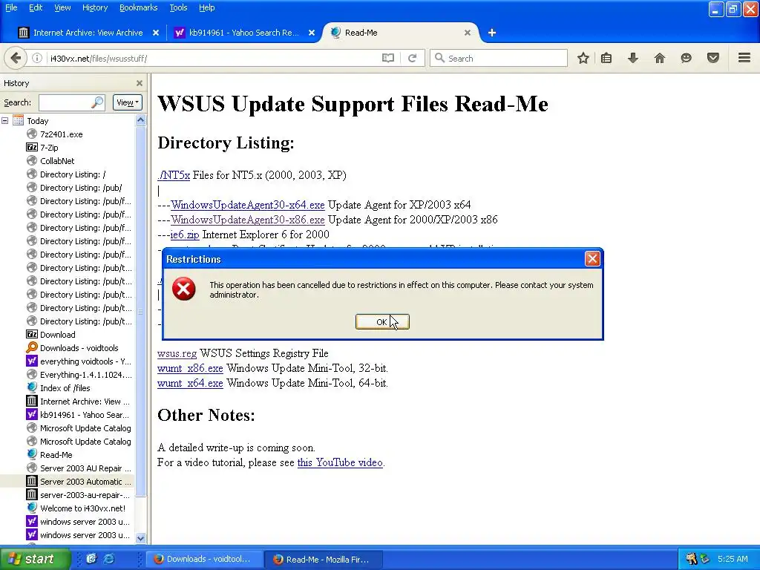Image resolution: width=760 pixels, height=570 pixels.
Task: Switch to Downloads - voidtools taskbar window
Action: 206,559
